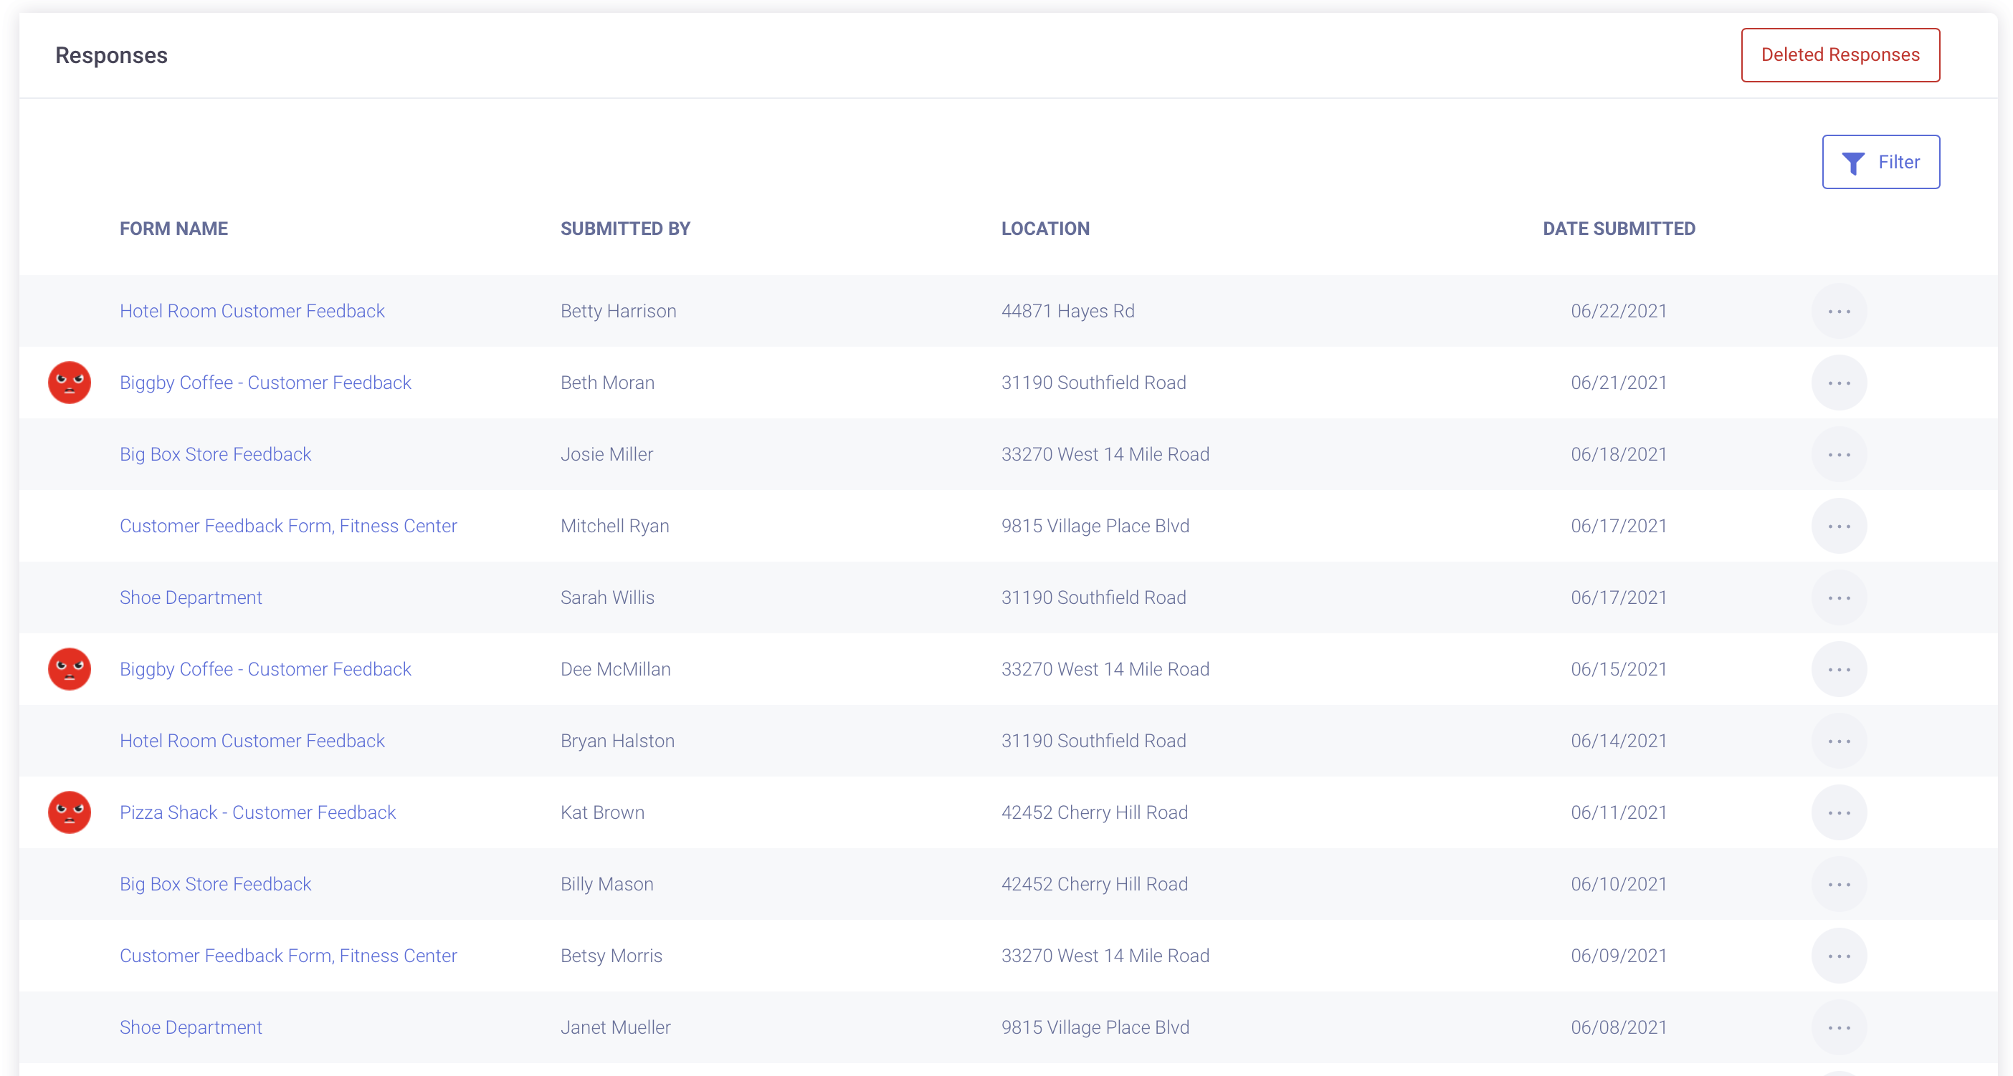Open the Filter button
Image resolution: width=2013 pixels, height=1076 pixels.
pyautogui.click(x=1881, y=162)
